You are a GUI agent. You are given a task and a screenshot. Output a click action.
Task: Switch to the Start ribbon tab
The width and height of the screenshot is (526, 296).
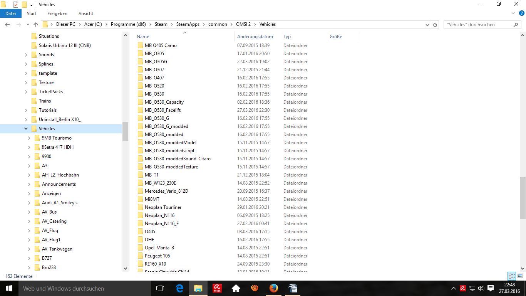[32, 13]
